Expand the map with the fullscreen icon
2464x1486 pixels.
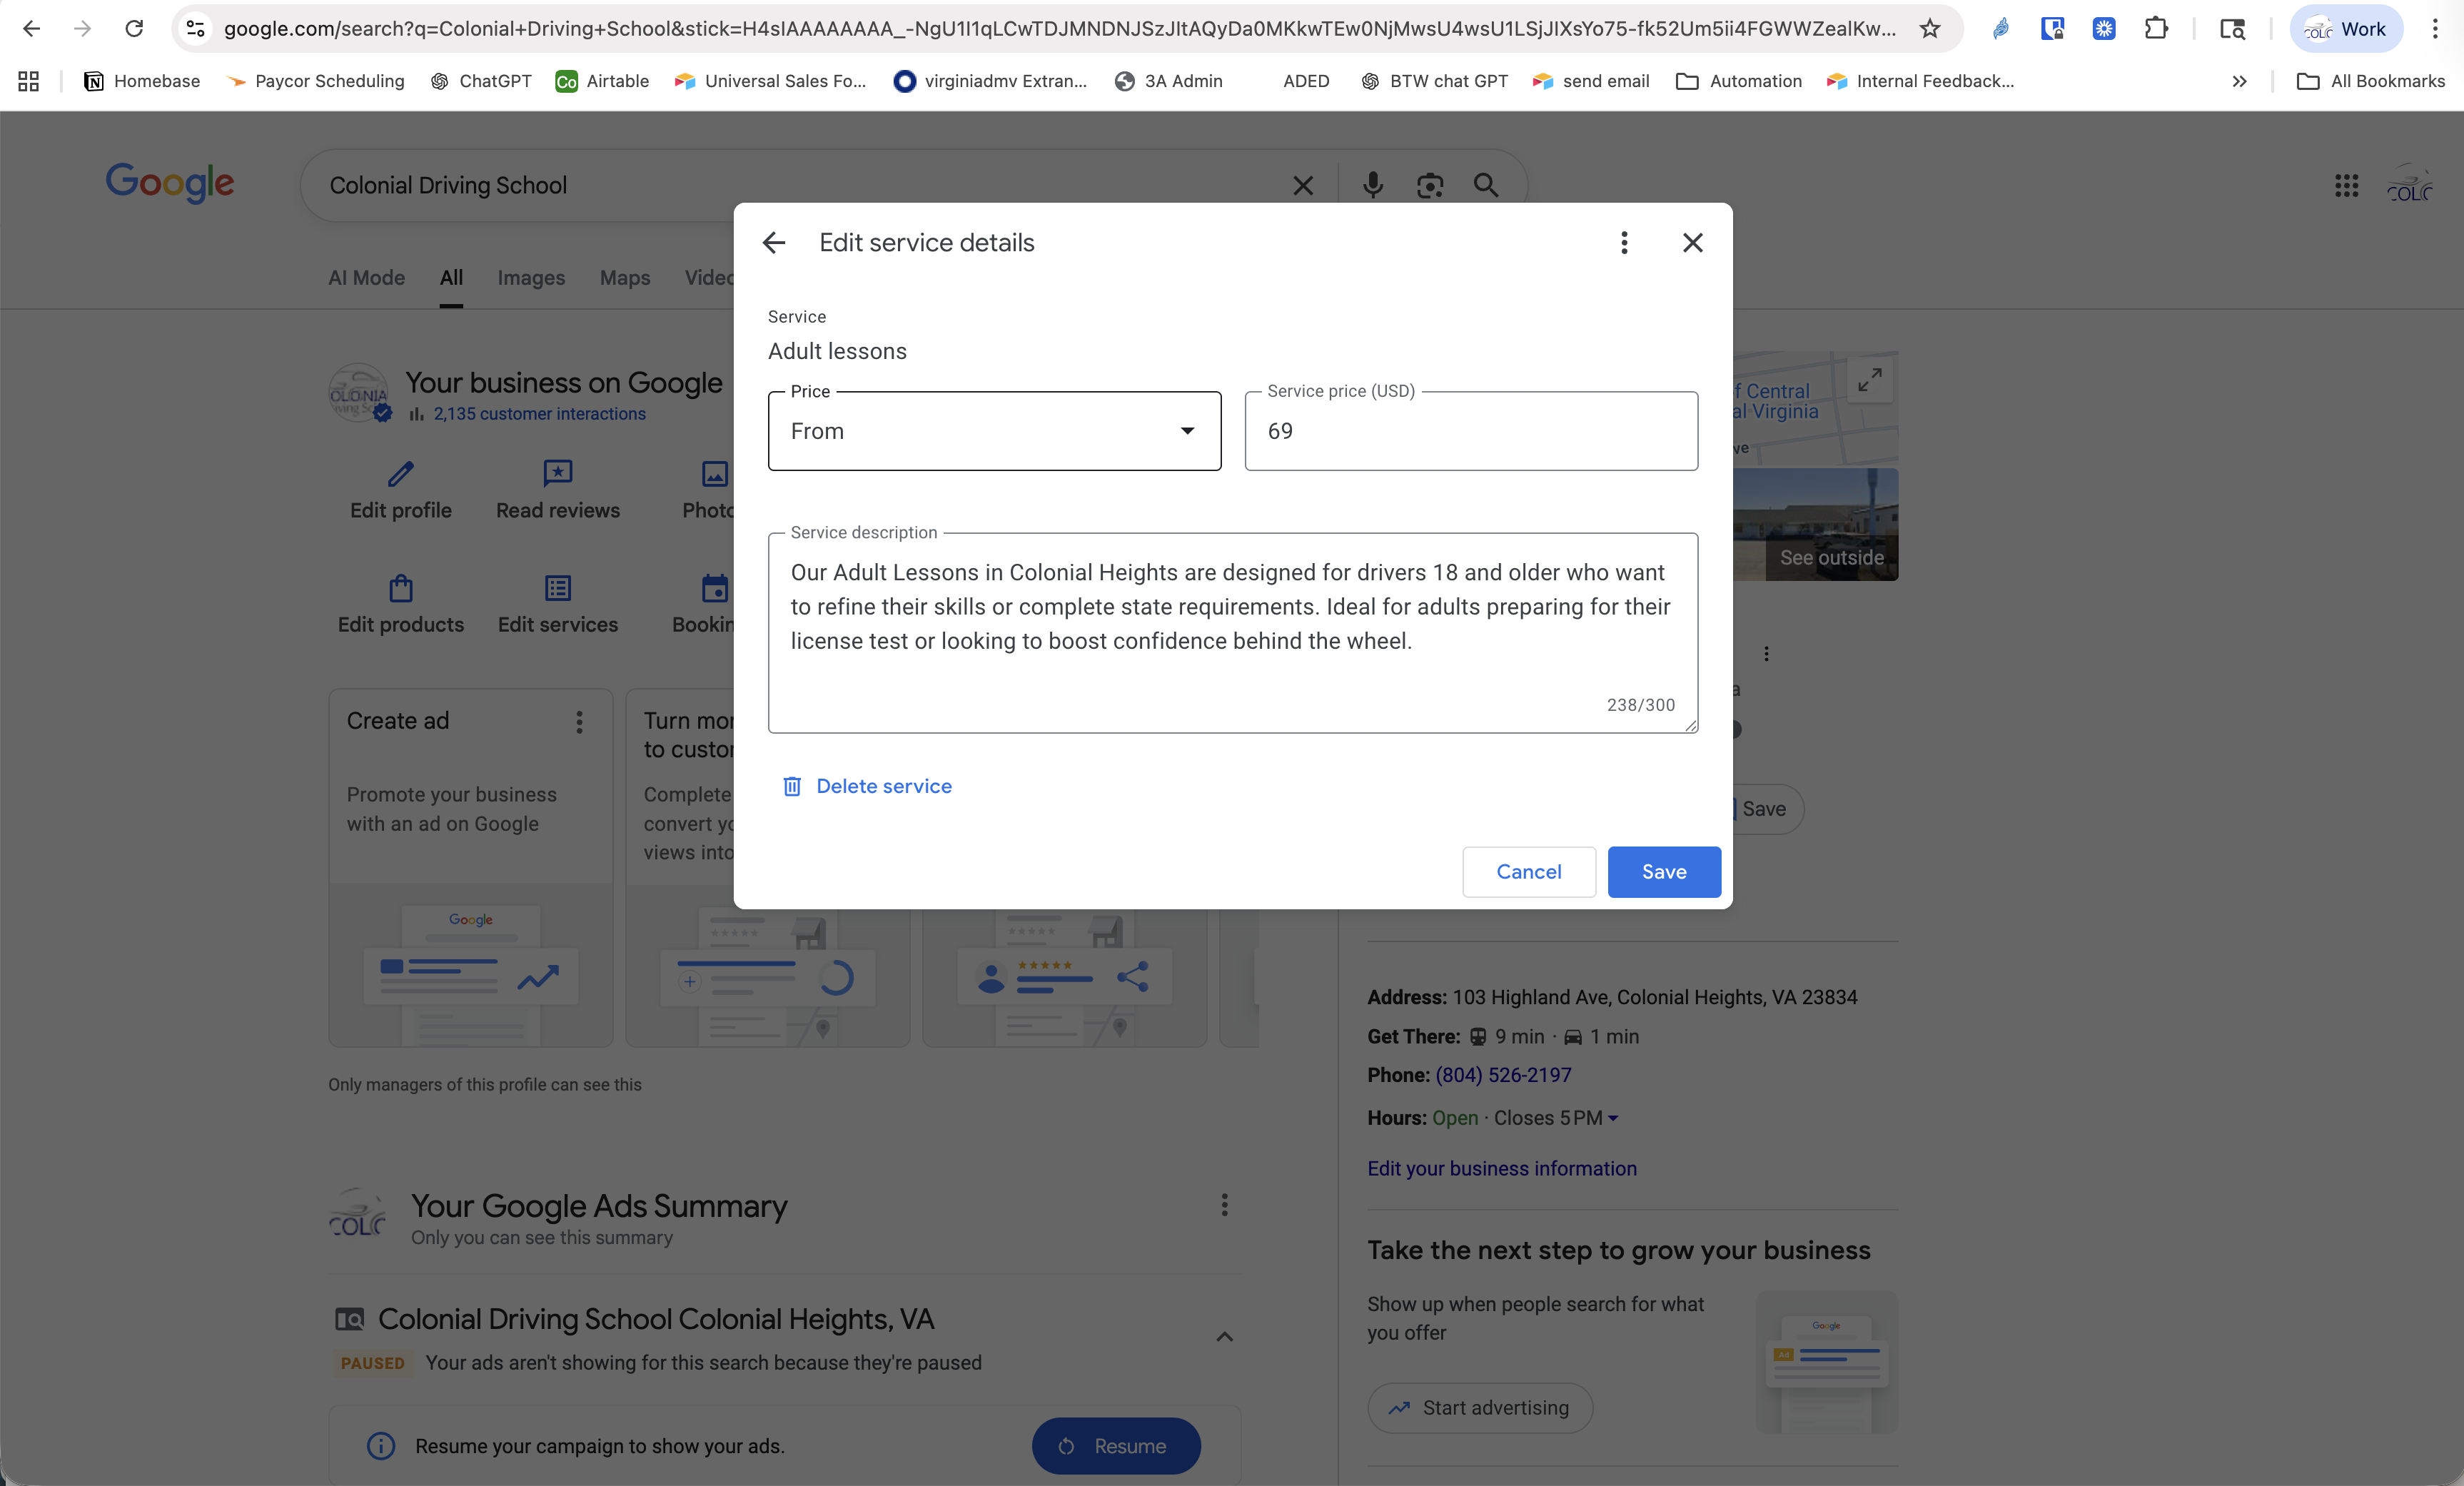(x=1870, y=380)
